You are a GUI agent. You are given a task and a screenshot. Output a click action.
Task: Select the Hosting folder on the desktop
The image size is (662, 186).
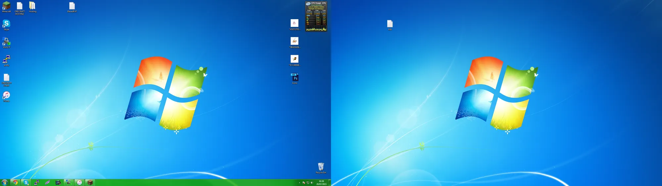(x=32, y=7)
